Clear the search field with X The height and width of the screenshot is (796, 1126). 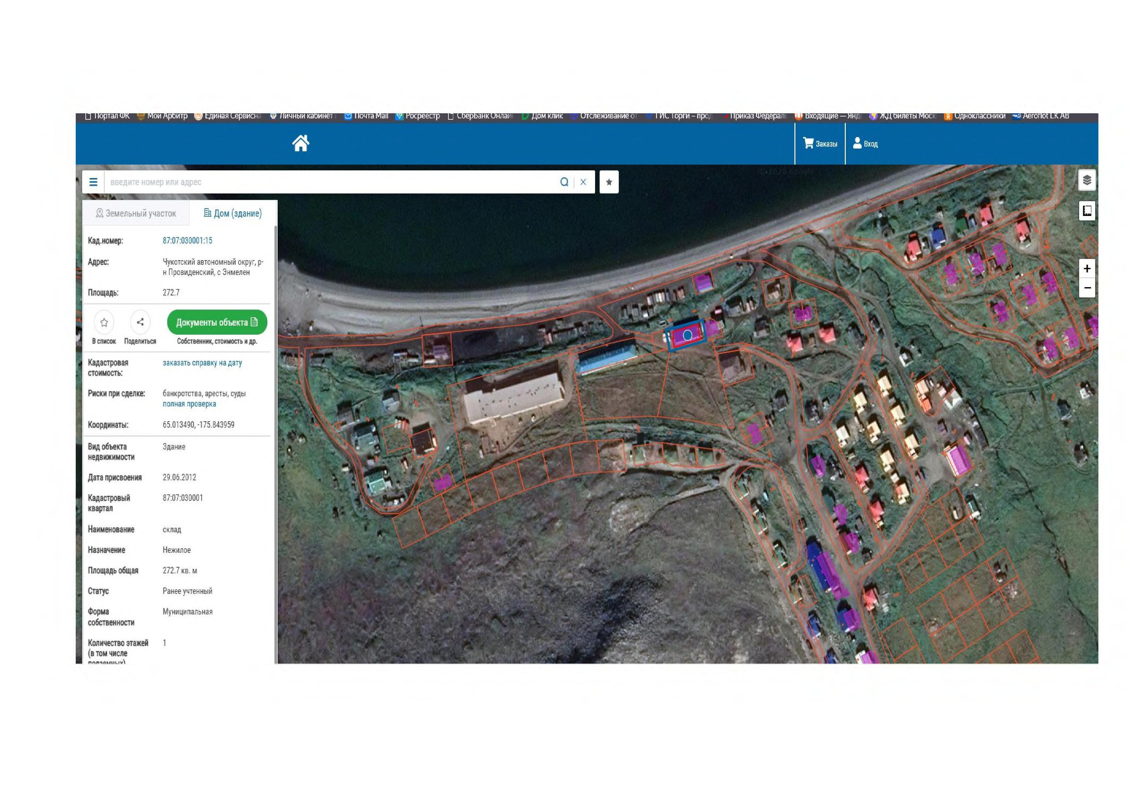coord(583,182)
